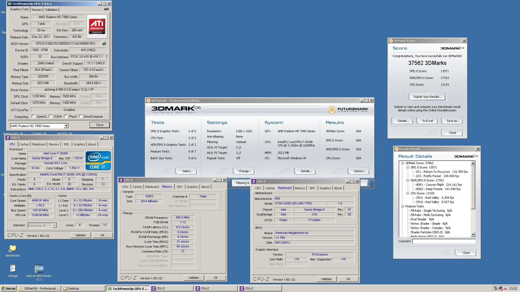Click the Save as... button
This screenshot has width=520, height=292.
pyautogui.click(x=453, y=121)
